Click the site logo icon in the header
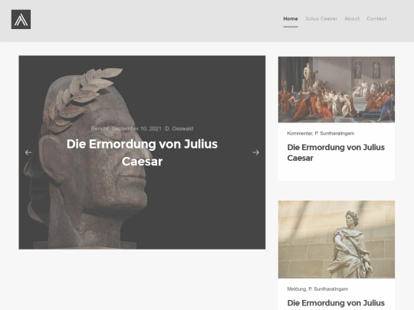Screen dimensions: 414x310 21,19
